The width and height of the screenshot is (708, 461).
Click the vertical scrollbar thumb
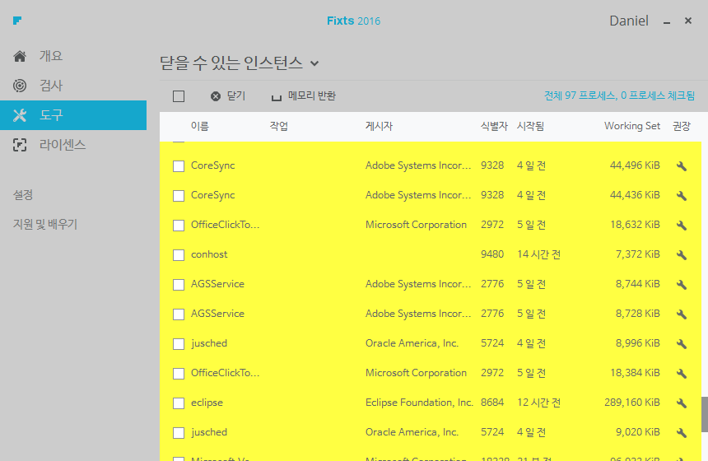(705, 415)
